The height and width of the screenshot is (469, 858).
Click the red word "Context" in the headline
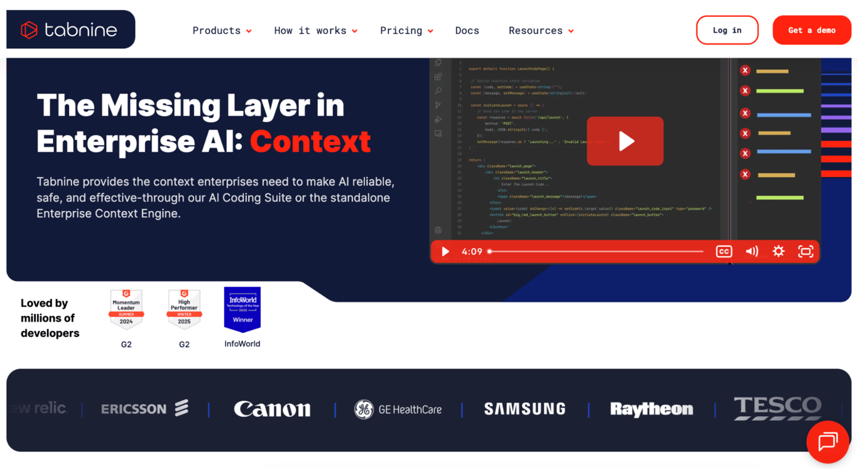pos(310,141)
